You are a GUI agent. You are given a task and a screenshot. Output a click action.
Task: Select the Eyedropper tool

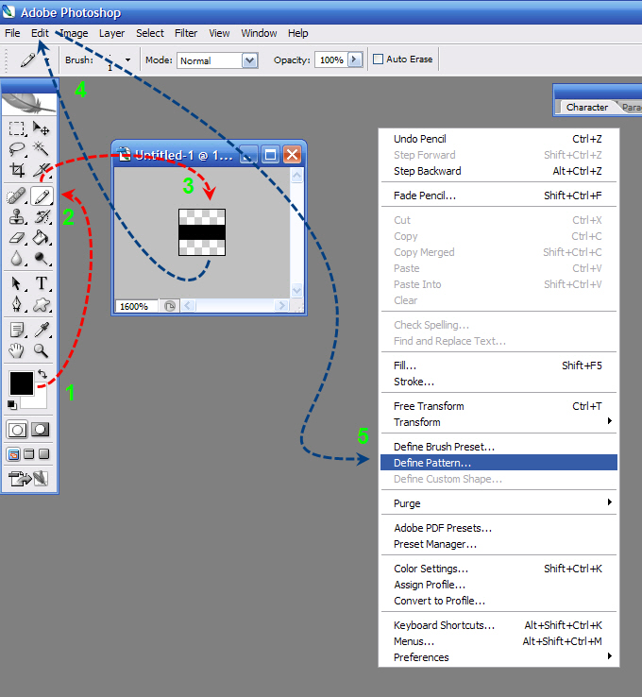(x=42, y=330)
